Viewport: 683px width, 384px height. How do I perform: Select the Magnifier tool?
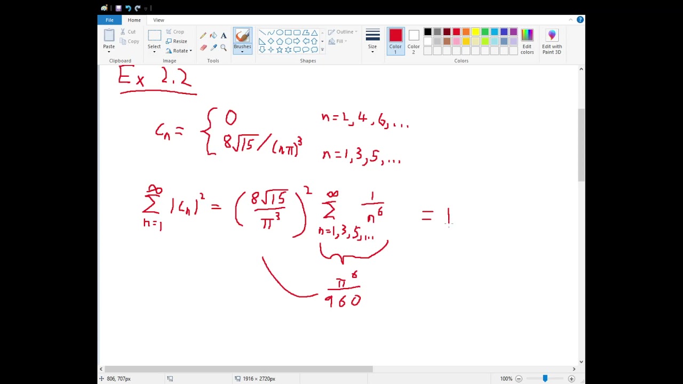(x=224, y=47)
